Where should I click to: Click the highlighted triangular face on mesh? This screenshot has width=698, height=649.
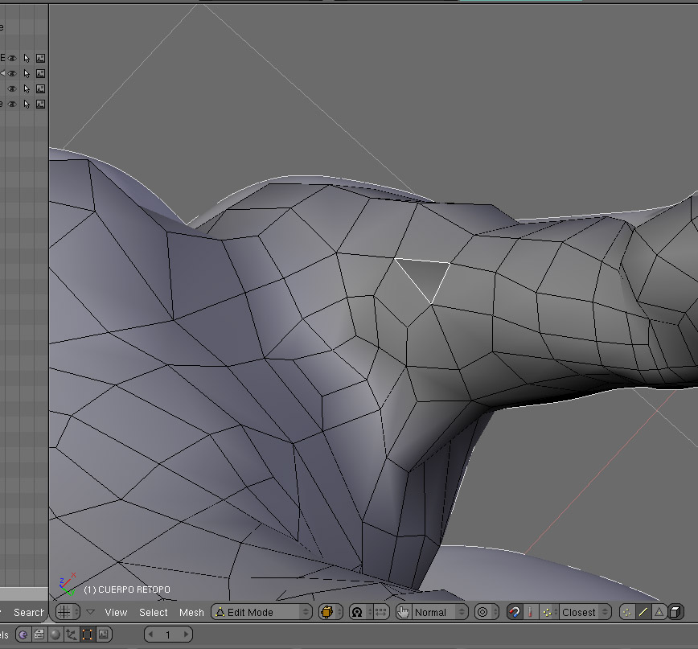click(x=426, y=275)
